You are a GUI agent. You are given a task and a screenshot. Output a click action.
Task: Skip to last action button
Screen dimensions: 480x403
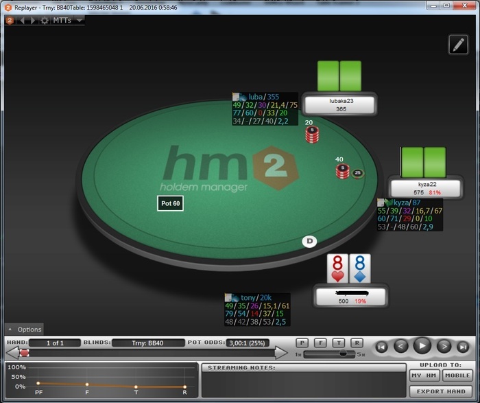point(463,347)
